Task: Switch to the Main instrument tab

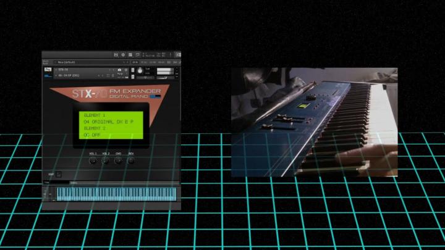Action: click(x=56, y=183)
